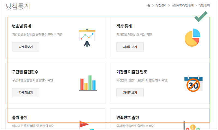This screenshot has width=218, height=130.
Task: Click 자세히보기 under 기간별 미출현 번호
Action: click(130, 92)
